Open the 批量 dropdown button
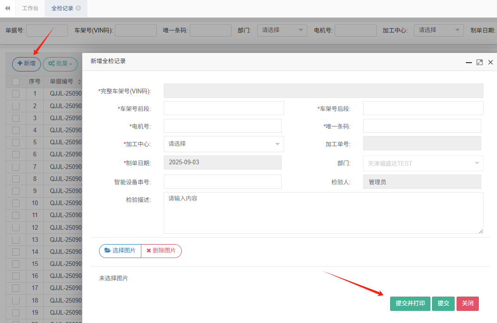Screen dimensions: 497x323 pyautogui.click(x=60, y=64)
